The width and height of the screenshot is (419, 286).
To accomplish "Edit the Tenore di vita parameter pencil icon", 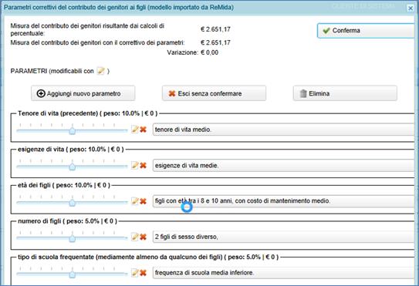I will point(135,130).
